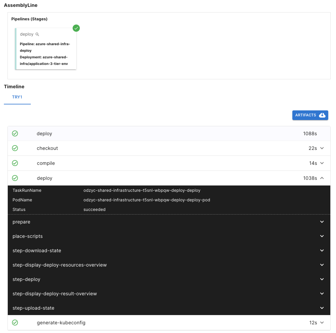
Task: Click the green checkmark badge on stage card
Action: click(x=76, y=28)
